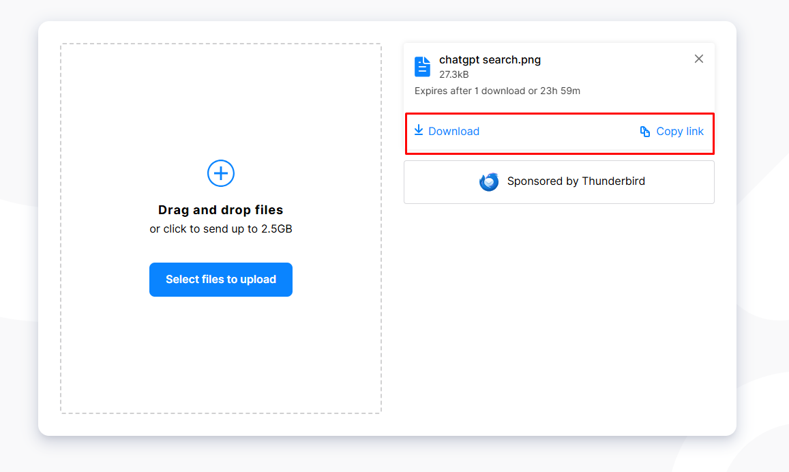Remove chatgpt search.png with the X button

point(698,59)
